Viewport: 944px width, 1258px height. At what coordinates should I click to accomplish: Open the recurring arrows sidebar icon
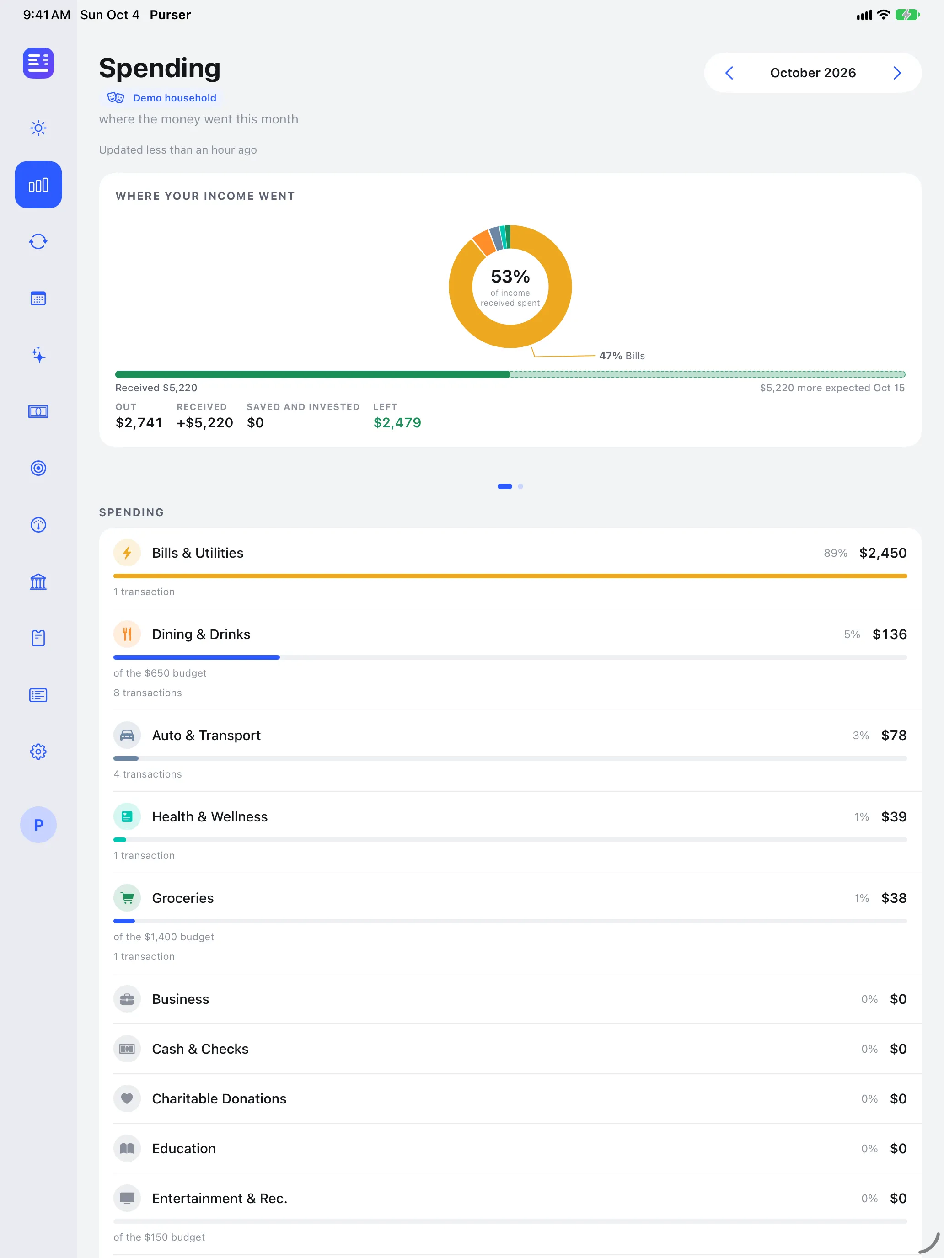pyautogui.click(x=38, y=242)
